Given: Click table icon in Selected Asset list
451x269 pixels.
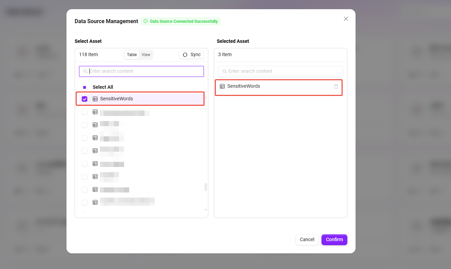Looking at the screenshot, I should 222,86.
